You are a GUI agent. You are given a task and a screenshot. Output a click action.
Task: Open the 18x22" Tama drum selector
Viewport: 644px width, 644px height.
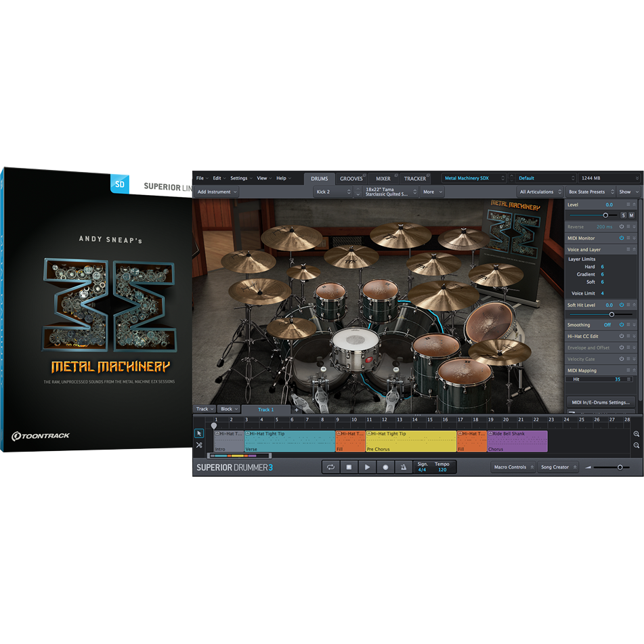tap(391, 192)
